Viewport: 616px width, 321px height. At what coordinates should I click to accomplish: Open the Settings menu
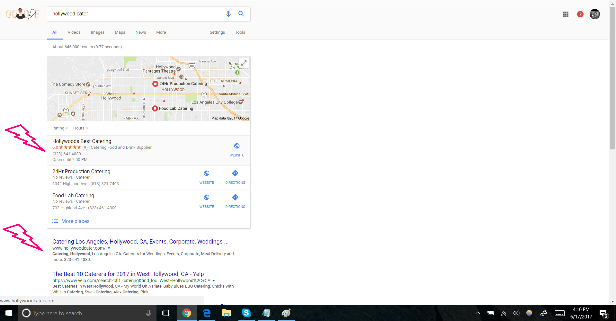point(217,32)
